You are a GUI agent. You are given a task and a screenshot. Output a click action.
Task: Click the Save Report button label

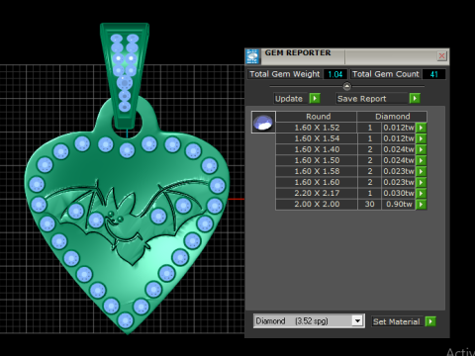[x=362, y=99]
